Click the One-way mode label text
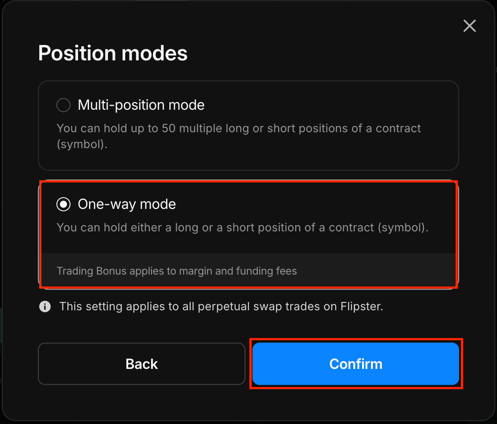The image size is (497, 424). [127, 204]
